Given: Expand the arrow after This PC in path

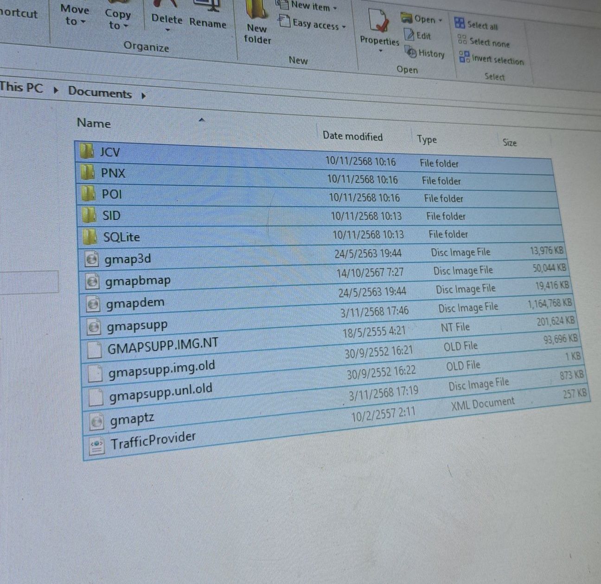Looking at the screenshot, I should [x=56, y=90].
